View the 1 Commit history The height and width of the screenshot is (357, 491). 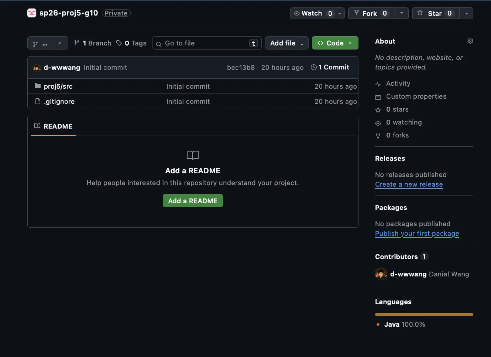tap(333, 67)
